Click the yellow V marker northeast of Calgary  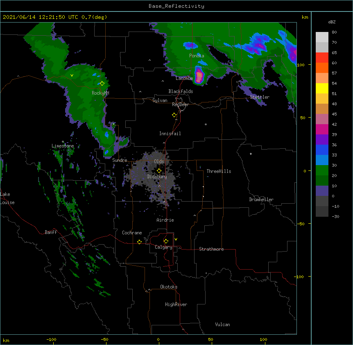pyautogui.click(x=176, y=239)
